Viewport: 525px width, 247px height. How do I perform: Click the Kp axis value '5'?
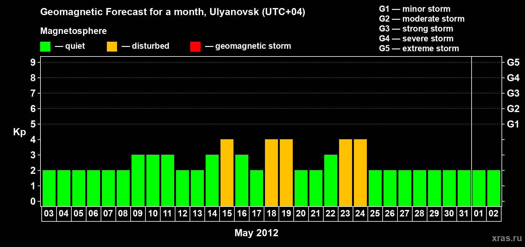[x=33, y=124]
